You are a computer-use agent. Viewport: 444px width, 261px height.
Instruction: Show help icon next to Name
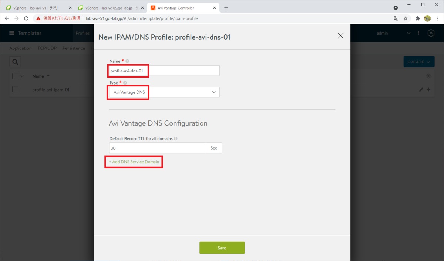(127, 61)
